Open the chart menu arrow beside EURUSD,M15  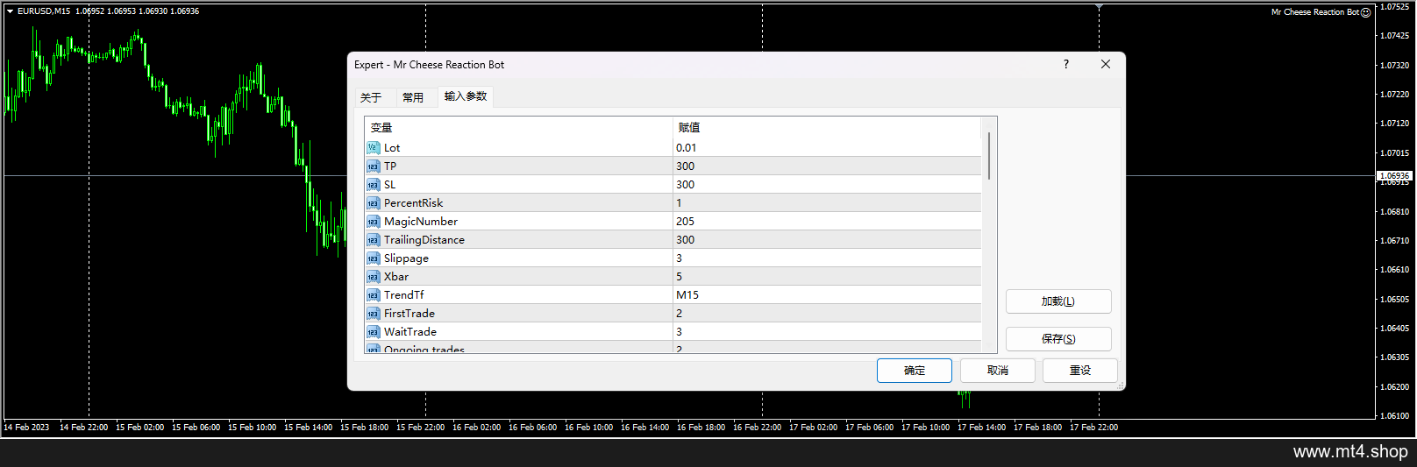point(10,11)
